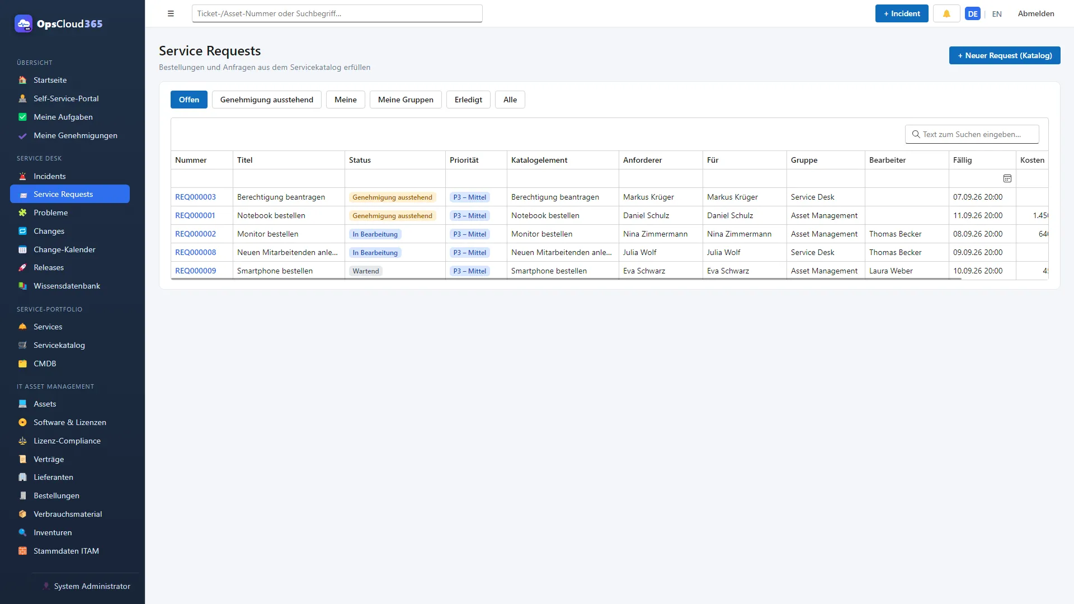The height and width of the screenshot is (604, 1074).
Task: Select the Meine Gruppen filter tab
Action: [406, 100]
